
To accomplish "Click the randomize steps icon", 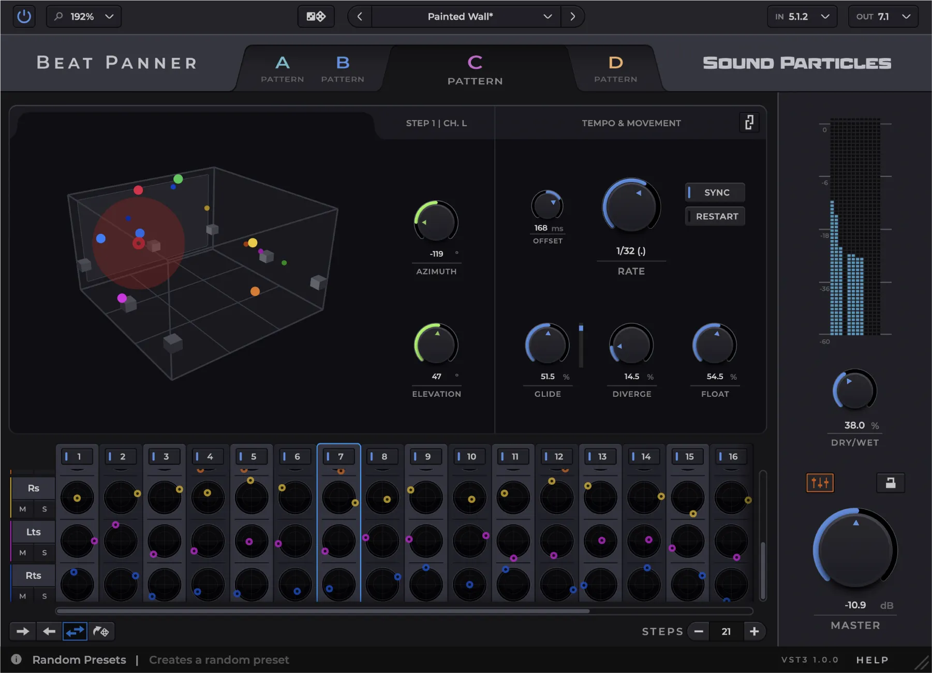I will (x=101, y=631).
